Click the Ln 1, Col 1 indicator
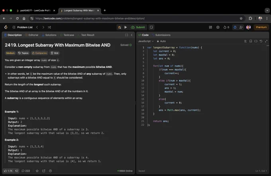The width and height of the screenshot is (271, 176). [x=261, y=171]
